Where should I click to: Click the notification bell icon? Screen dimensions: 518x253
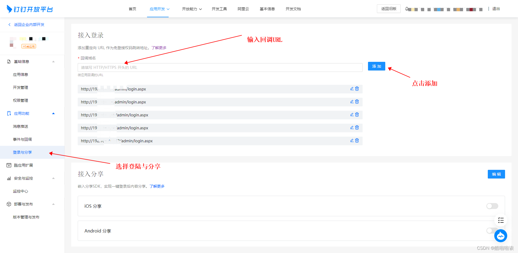pyautogui.click(x=407, y=9)
